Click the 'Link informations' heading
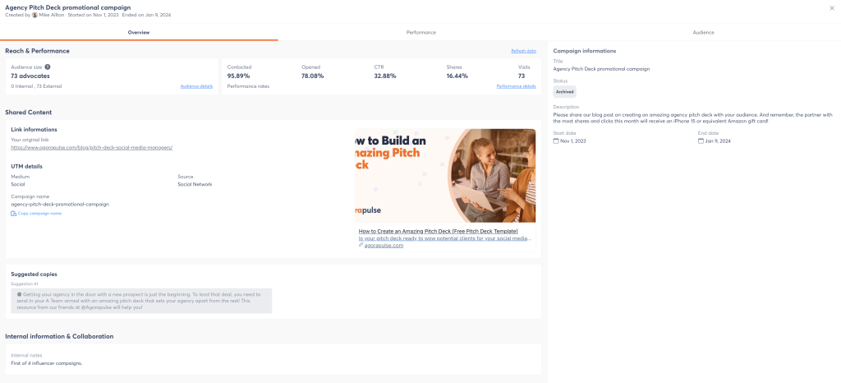Screen dimensions: 841x383 (x=34, y=129)
